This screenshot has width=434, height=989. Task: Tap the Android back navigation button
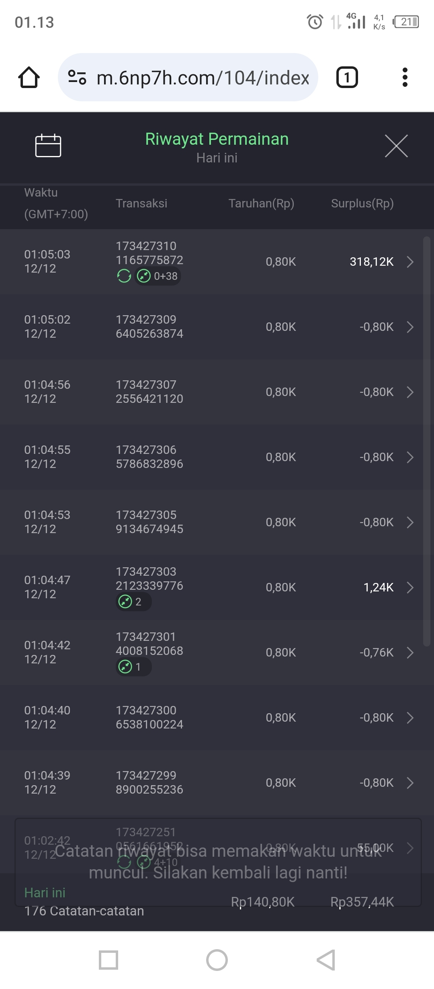click(326, 960)
